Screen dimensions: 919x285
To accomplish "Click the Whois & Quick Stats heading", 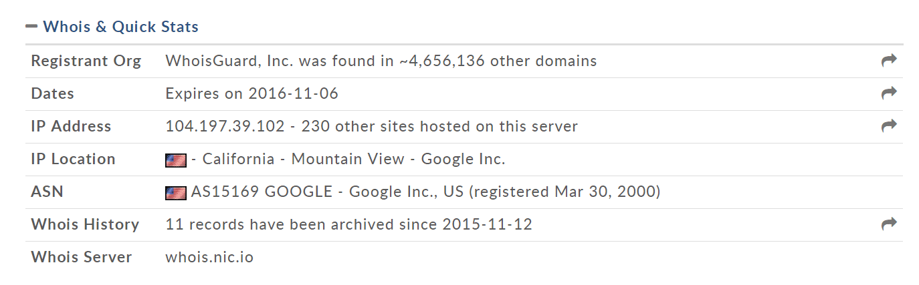I will coord(120,27).
